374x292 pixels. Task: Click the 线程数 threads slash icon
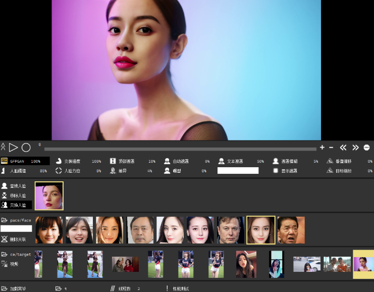tap(113, 288)
